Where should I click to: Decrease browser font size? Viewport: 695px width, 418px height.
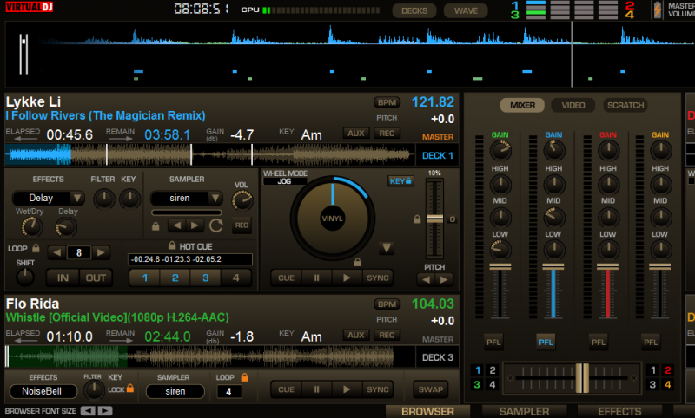(88, 411)
